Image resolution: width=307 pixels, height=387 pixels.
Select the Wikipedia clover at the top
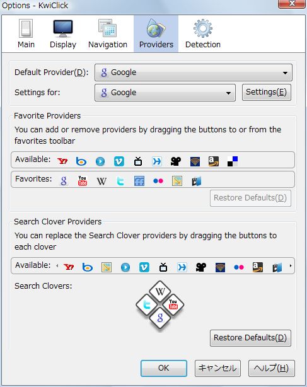point(160,291)
